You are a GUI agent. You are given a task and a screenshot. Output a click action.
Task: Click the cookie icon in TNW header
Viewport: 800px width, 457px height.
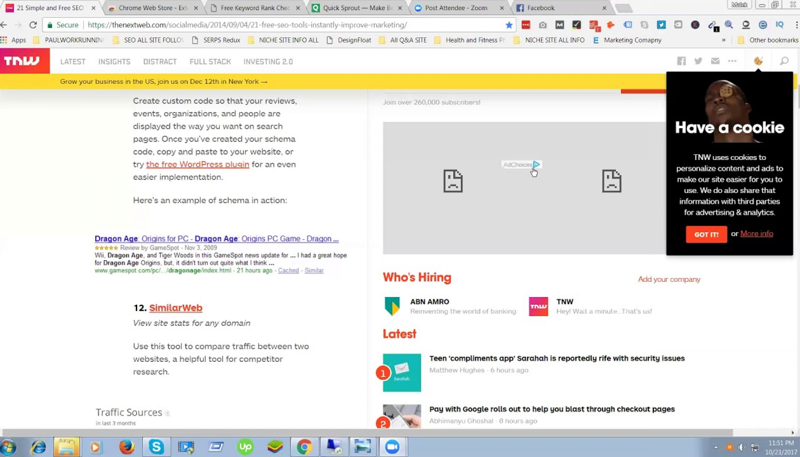click(x=758, y=61)
